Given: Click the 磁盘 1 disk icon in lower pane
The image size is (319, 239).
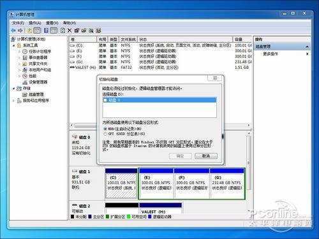Looking at the screenshot, I should click(75, 171).
